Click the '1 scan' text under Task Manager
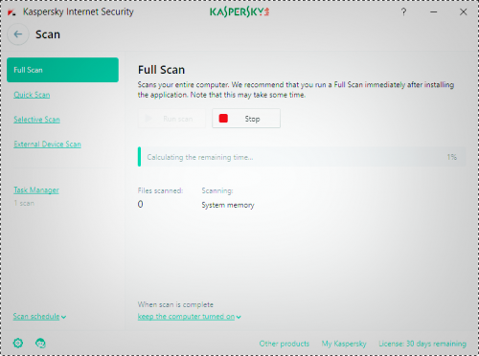This screenshot has width=479, height=356. point(24,203)
